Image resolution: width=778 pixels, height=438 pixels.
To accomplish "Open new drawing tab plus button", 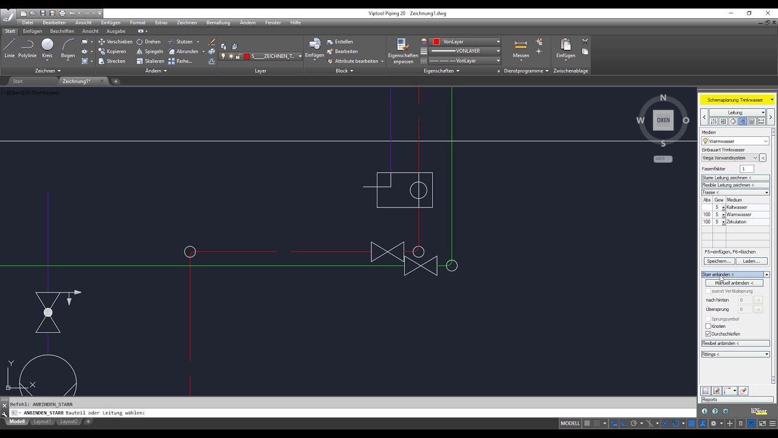I will (115, 81).
